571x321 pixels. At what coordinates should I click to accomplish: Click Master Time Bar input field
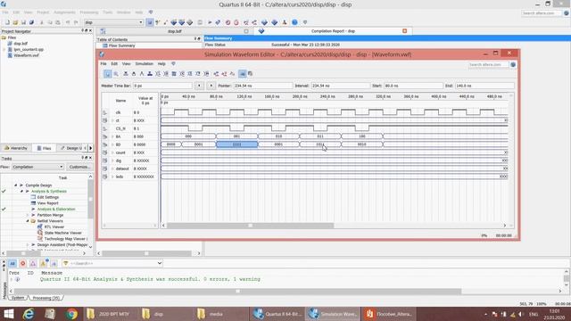pos(162,86)
